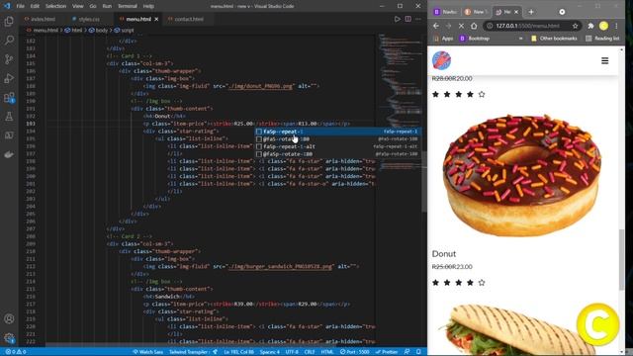Open the Testing flask view
The image size is (633, 356).
click(9, 117)
